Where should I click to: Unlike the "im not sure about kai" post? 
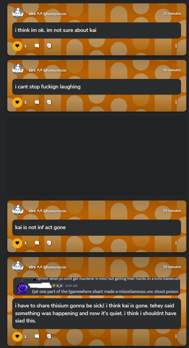[x=17, y=46]
